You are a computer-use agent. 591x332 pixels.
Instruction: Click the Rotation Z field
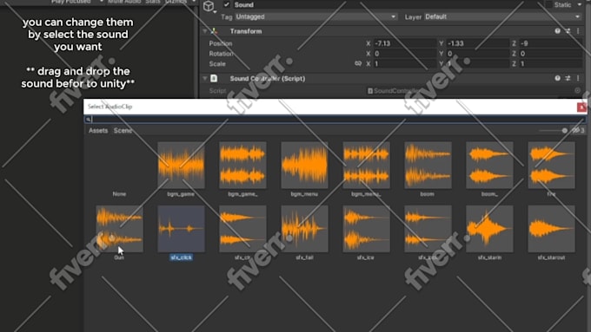point(550,54)
